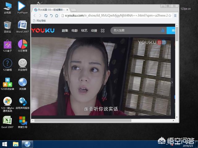Select the browser taskbar button

pos(28,144)
